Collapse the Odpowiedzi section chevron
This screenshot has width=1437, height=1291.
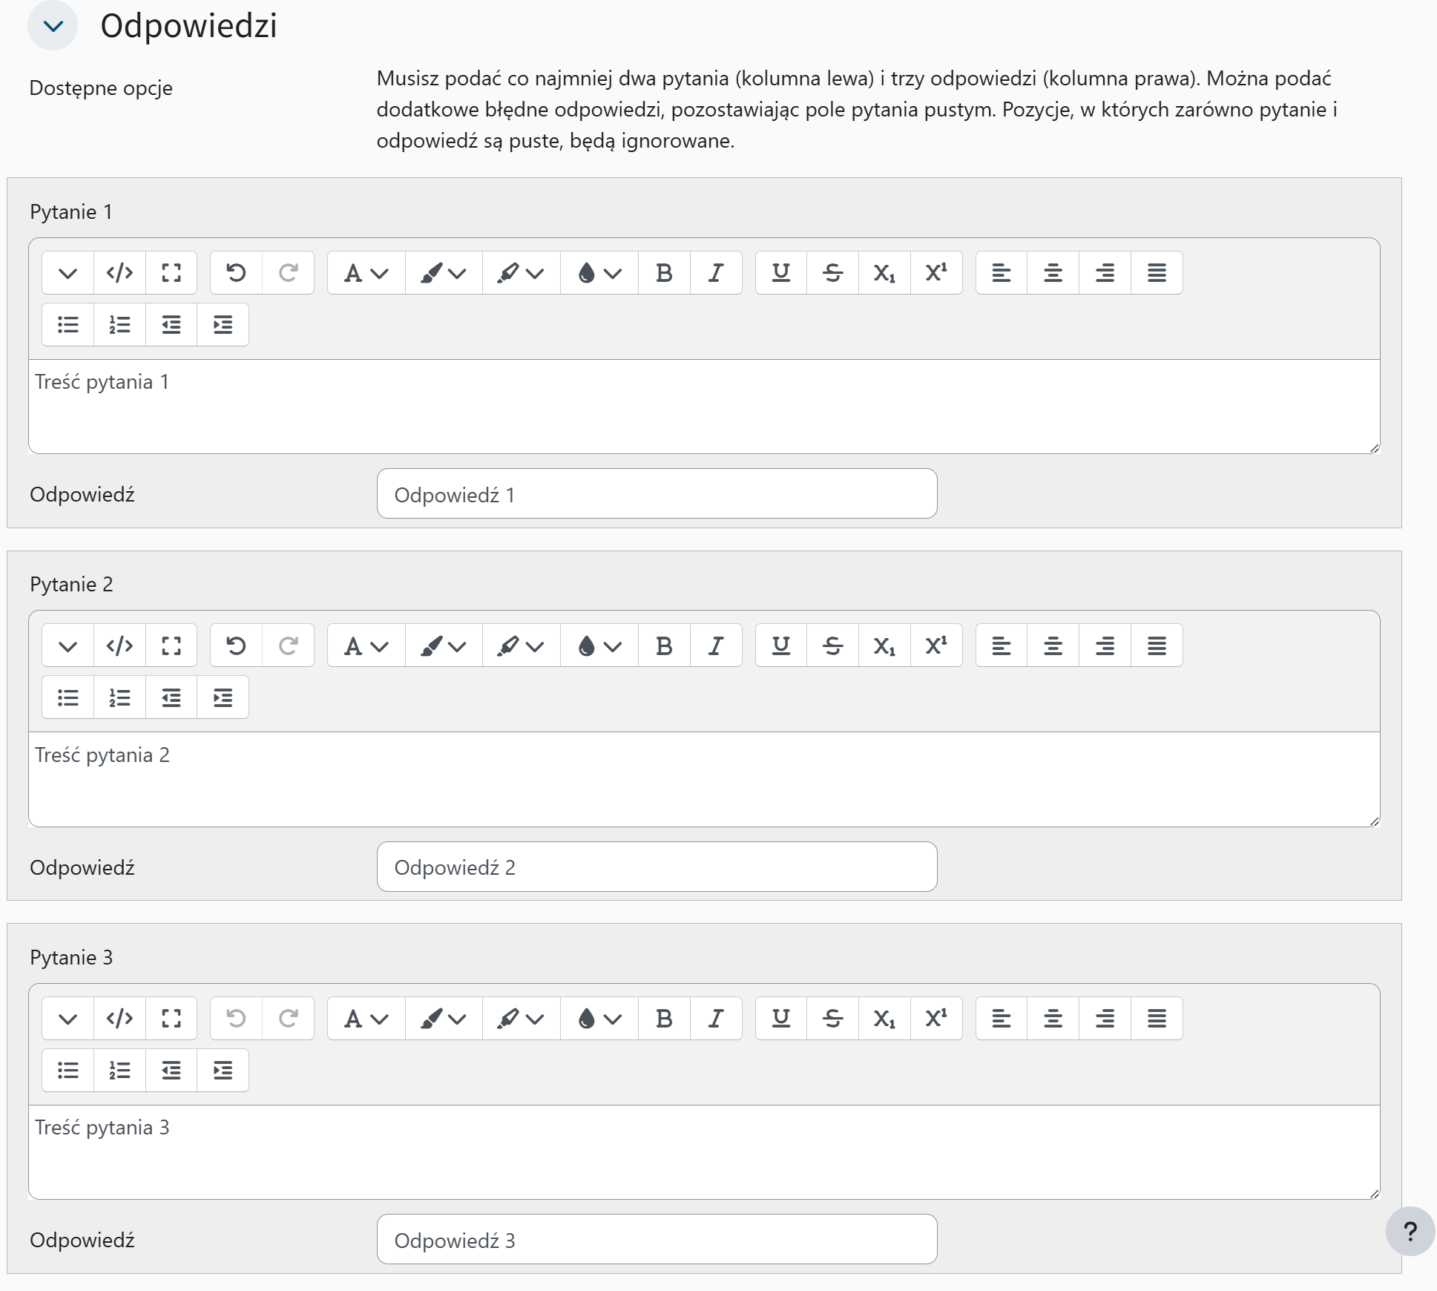pos(53,26)
